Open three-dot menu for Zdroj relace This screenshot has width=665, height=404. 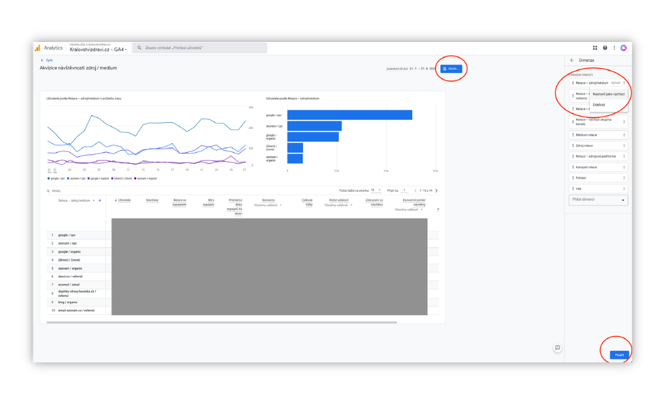(x=624, y=145)
